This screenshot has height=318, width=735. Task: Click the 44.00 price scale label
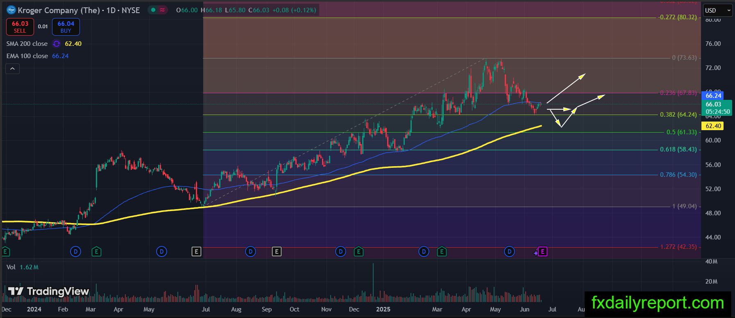click(713, 237)
